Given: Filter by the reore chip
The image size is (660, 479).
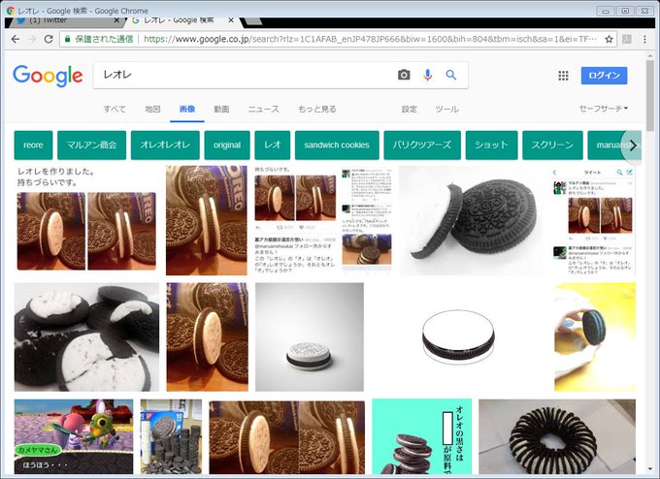Looking at the screenshot, I should click(33, 145).
